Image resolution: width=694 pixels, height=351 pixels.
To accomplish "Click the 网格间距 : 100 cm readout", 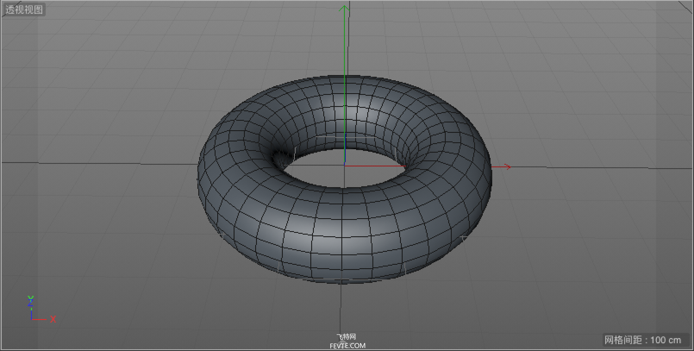I will pos(643,340).
